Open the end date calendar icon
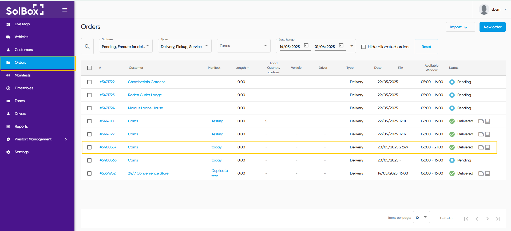511x231 pixels. [341, 45]
